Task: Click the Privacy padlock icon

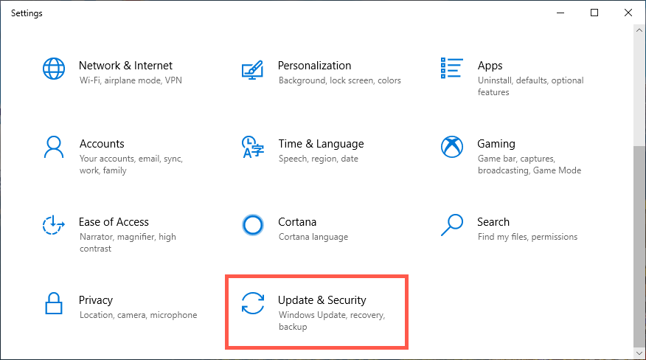Action: 54,303
